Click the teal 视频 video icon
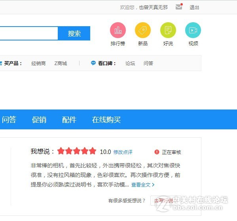 tap(193, 30)
